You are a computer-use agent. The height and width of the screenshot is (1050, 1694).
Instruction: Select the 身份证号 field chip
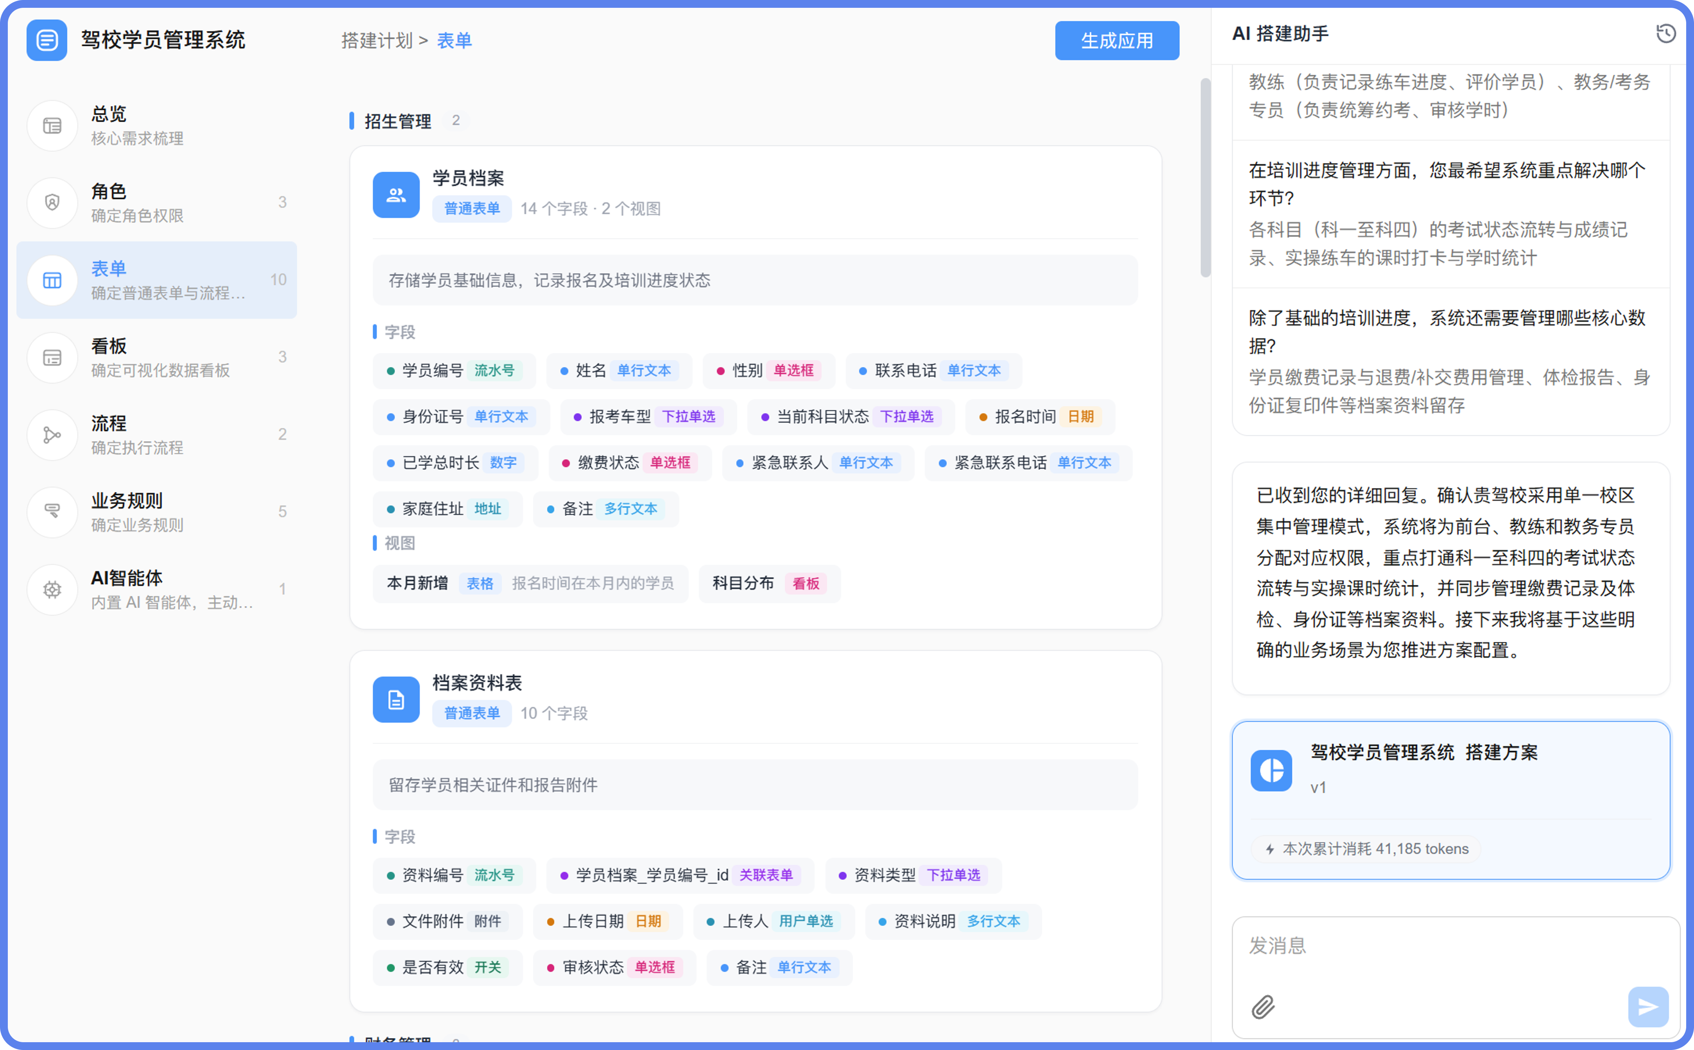[461, 417]
